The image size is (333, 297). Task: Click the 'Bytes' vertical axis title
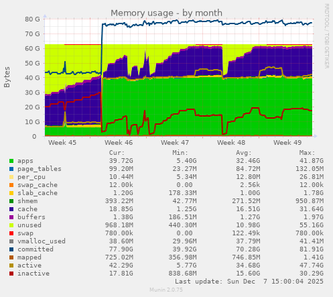point(7,77)
